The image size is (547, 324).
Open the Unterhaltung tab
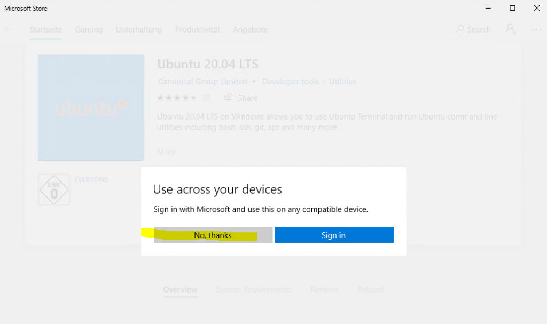pyautogui.click(x=139, y=30)
